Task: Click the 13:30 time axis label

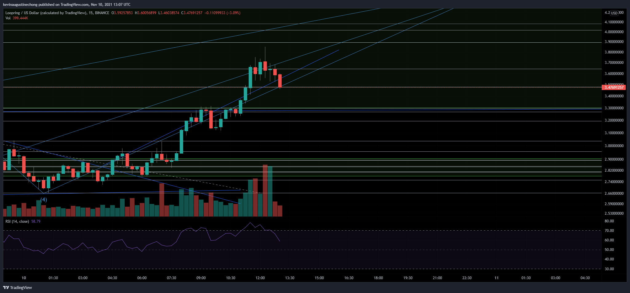Action: pos(290,278)
